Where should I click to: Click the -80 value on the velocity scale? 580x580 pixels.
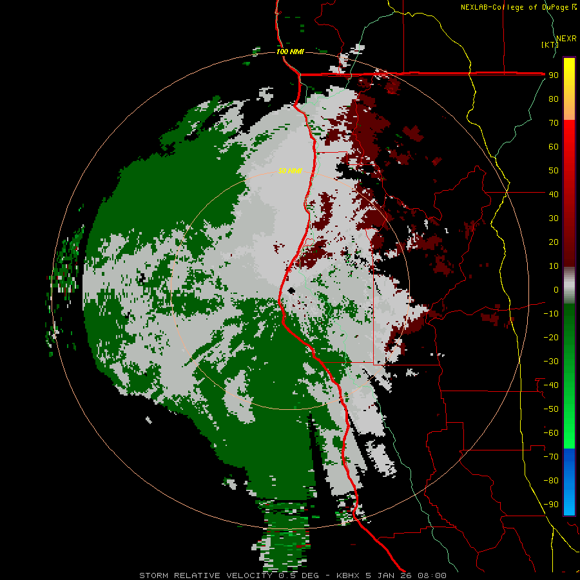(551, 481)
